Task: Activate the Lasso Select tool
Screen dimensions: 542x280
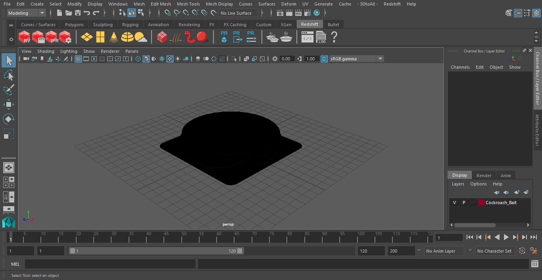Action: tap(9, 75)
